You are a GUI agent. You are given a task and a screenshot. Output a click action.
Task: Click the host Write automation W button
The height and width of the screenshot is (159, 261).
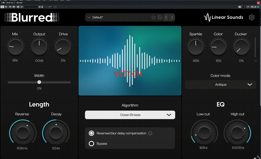(14, 7)
